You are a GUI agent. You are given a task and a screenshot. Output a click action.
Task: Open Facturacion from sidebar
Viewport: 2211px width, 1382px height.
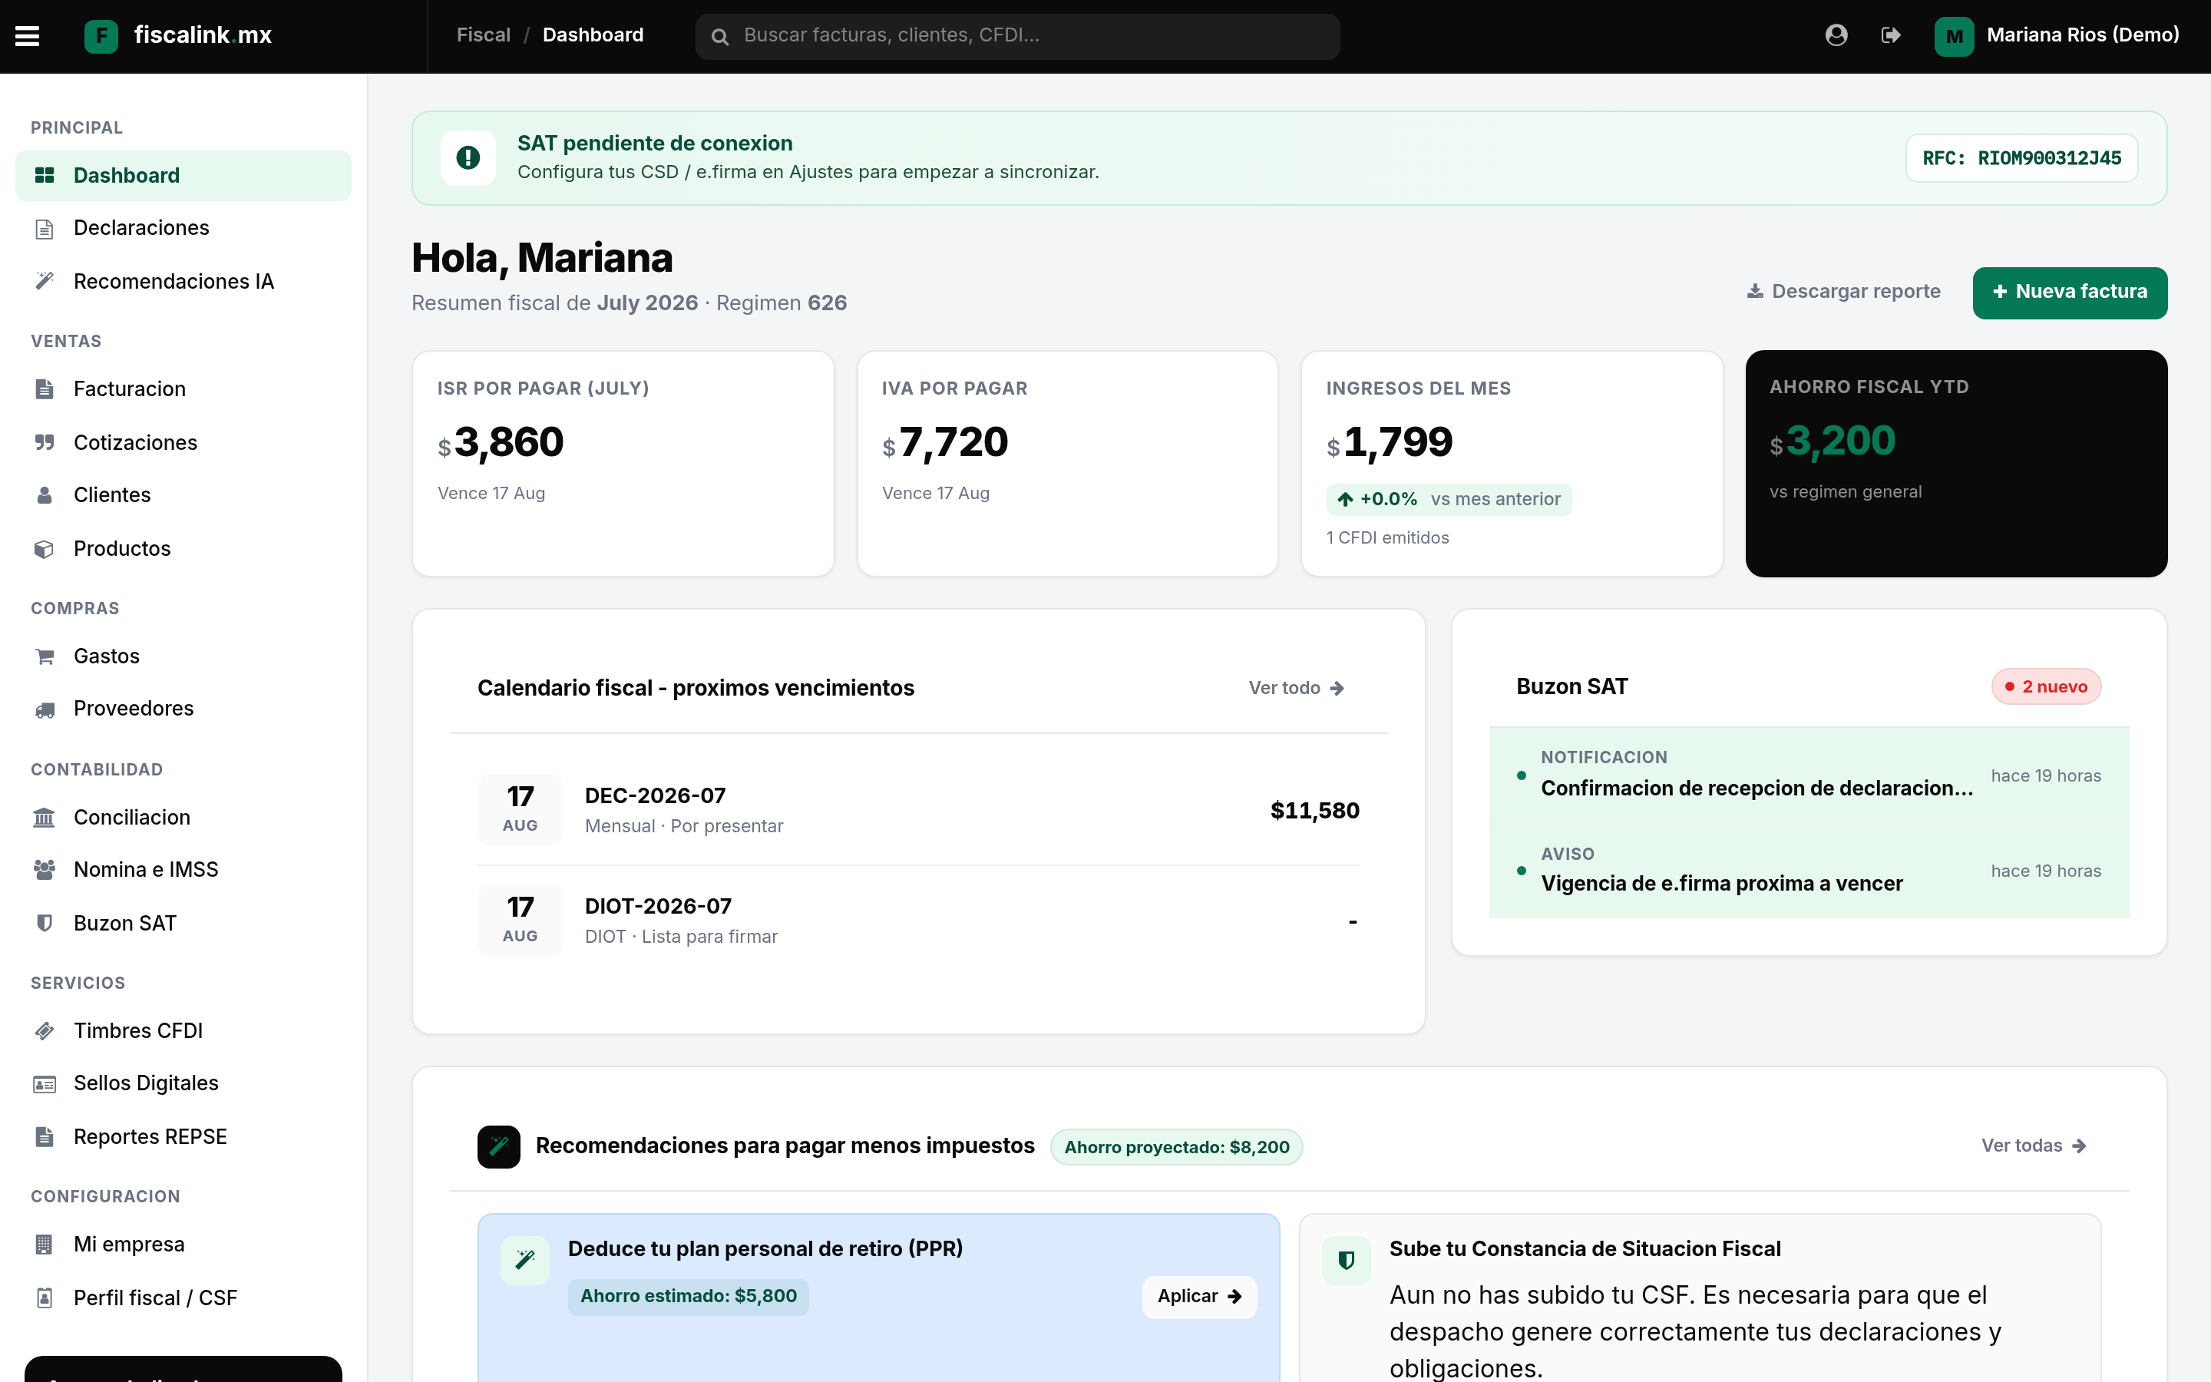coord(183,389)
